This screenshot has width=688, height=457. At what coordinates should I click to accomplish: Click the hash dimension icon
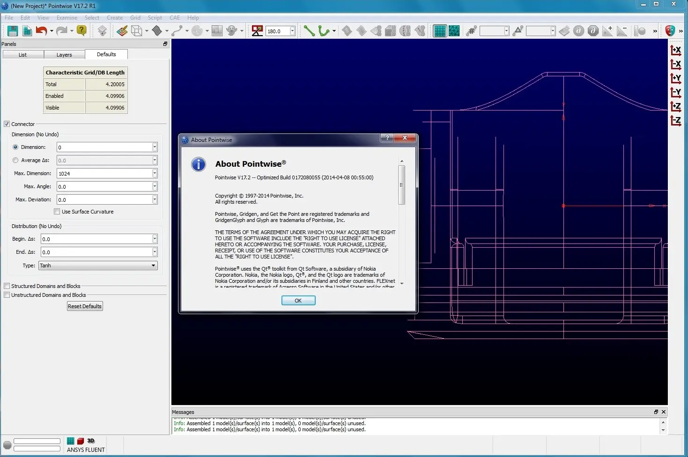pos(472,31)
